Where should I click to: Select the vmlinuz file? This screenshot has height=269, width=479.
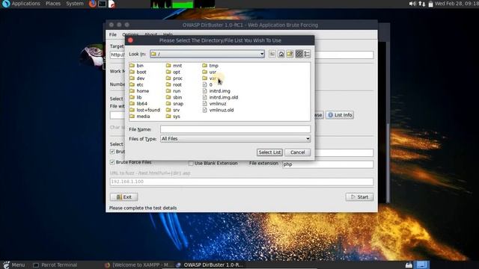pyautogui.click(x=215, y=104)
